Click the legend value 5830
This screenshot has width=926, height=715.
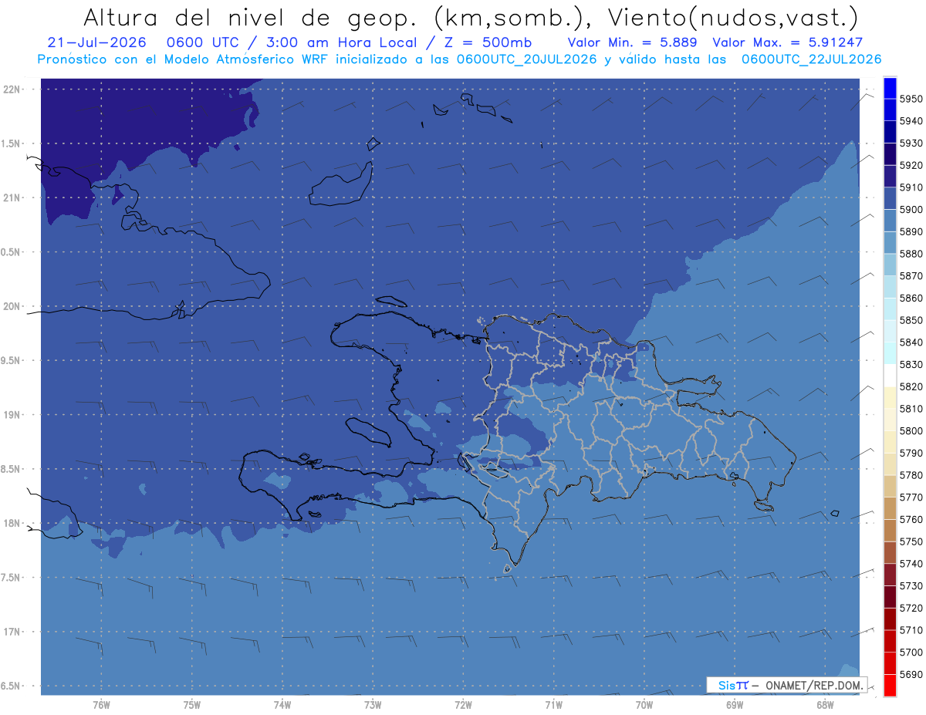point(911,365)
